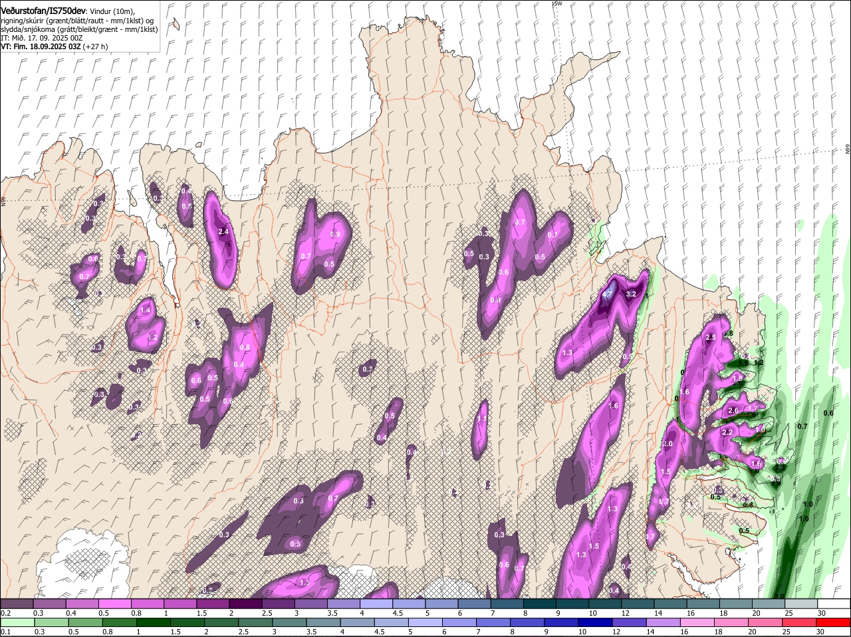This screenshot has height=637, width=851.
Task: Click the 0.2 label in the upper legend
Action: pyautogui.click(x=5, y=613)
